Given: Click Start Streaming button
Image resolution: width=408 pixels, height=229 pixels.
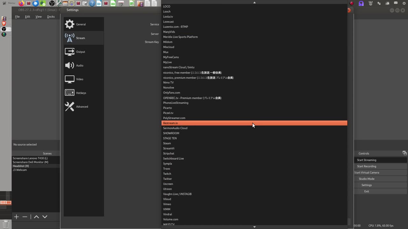Looking at the screenshot, I should point(381,160).
